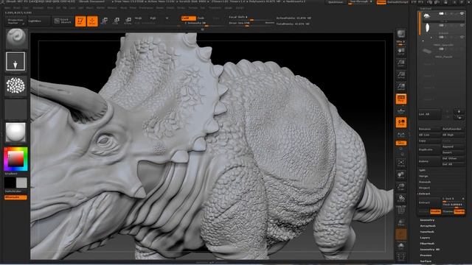Image resolution: width=472 pixels, height=265 pixels.
Task: Click the color picker square
Action: tap(15, 159)
